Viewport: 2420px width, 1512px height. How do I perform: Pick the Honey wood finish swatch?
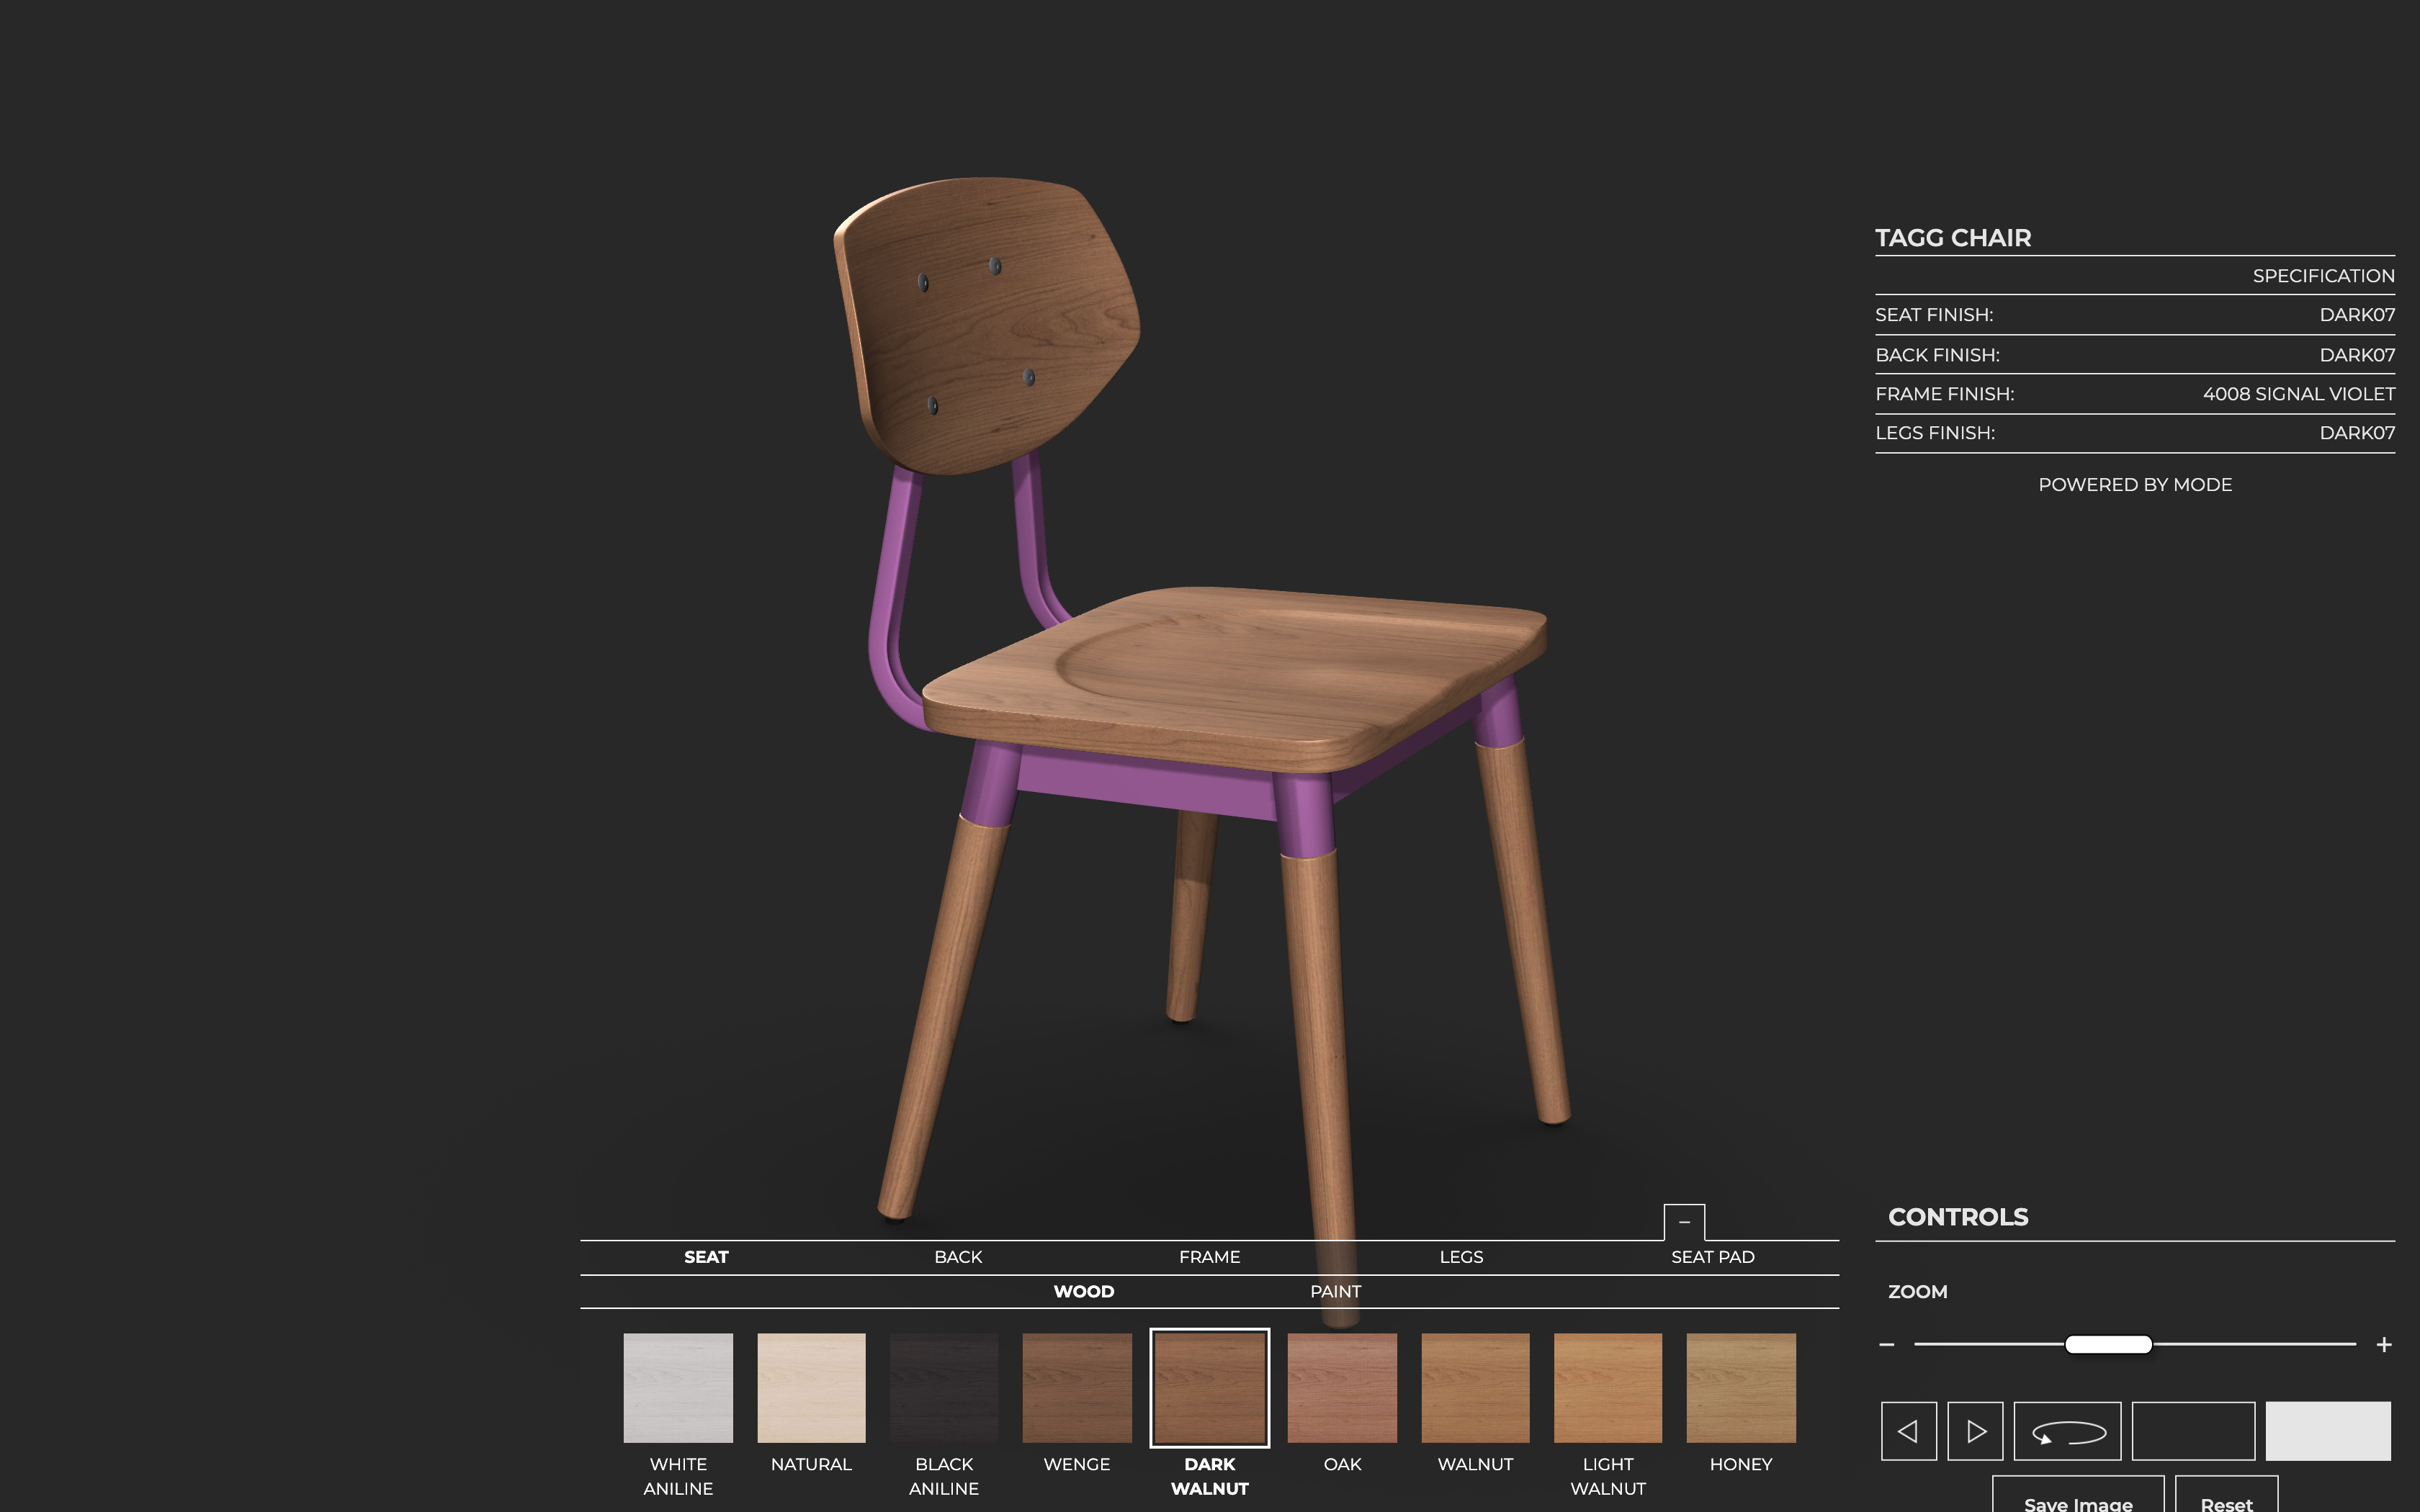click(x=1740, y=1388)
